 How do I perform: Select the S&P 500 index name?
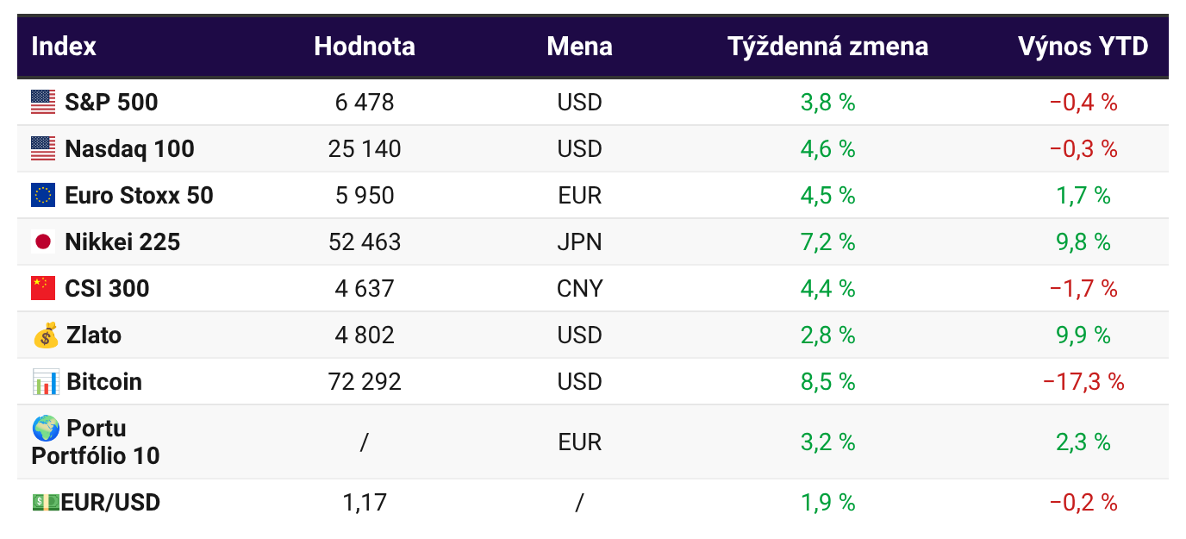pyautogui.click(x=111, y=103)
